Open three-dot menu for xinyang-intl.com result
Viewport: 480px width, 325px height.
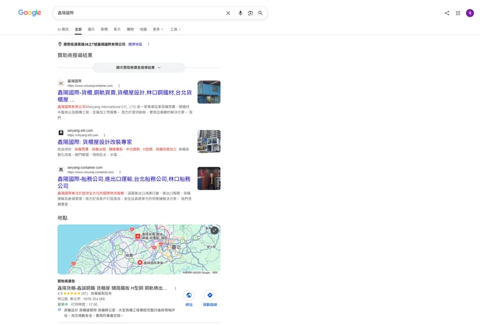coord(104,135)
